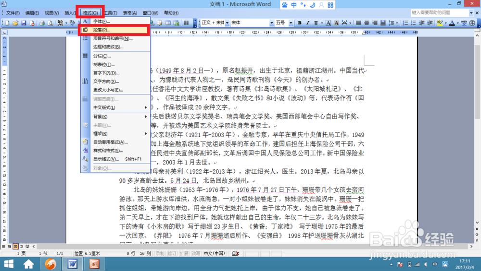
Task: Open the Windows Start button
Action: [9, 264]
